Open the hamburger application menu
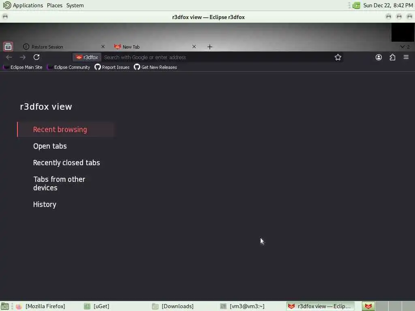415x311 pixels. tap(406, 57)
